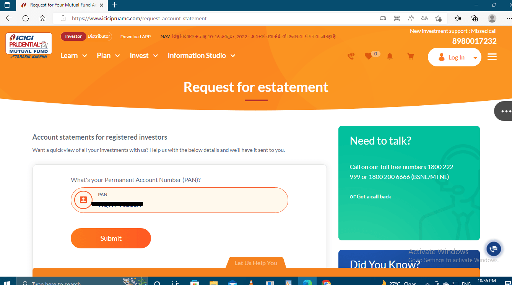
Task: Open Edge Collections icon in the toolbar
Action: [474, 18]
